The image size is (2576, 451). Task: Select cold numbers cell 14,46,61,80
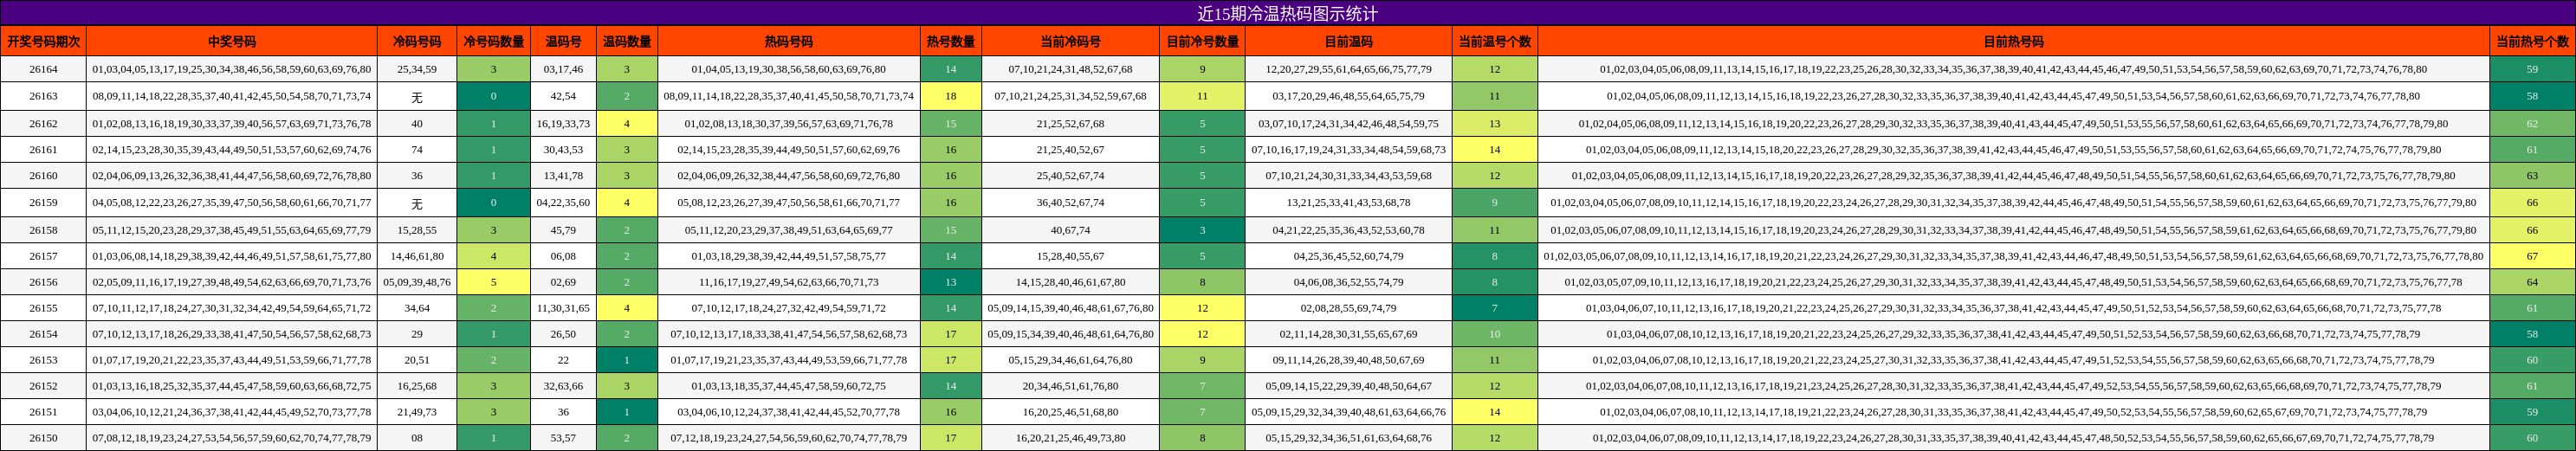(x=416, y=256)
